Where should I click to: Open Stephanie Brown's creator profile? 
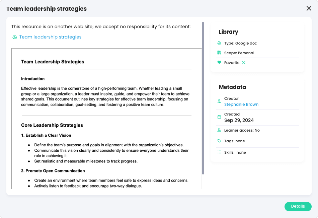tap(241, 104)
